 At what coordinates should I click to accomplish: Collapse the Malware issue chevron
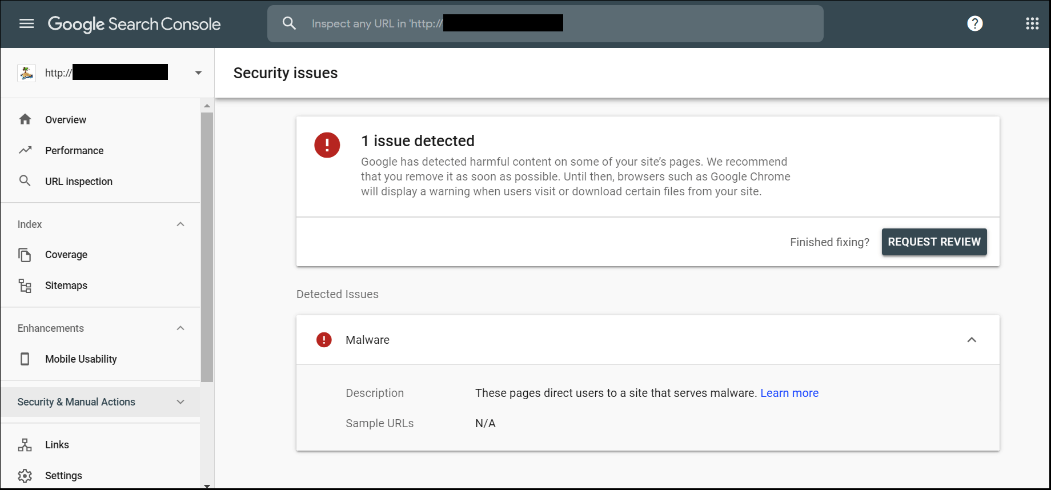click(x=972, y=340)
